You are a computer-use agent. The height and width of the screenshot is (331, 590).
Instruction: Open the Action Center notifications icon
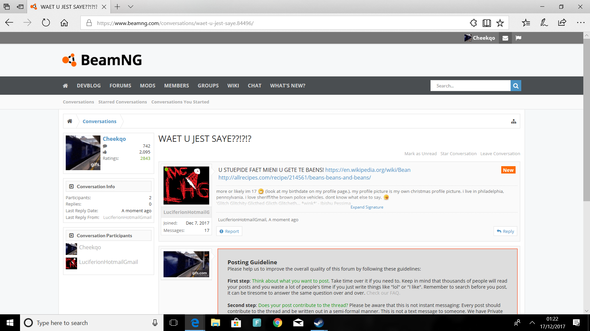pos(576,323)
